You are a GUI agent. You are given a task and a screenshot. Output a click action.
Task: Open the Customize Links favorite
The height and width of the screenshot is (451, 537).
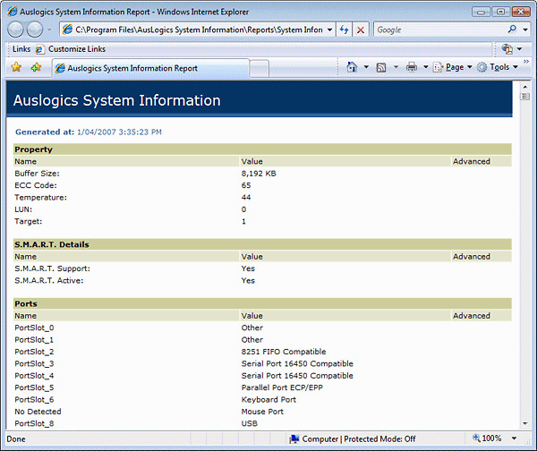tap(71, 49)
